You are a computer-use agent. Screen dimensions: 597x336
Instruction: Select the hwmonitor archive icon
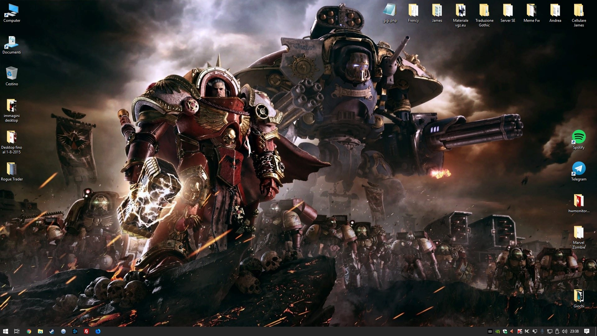[579, 203]
